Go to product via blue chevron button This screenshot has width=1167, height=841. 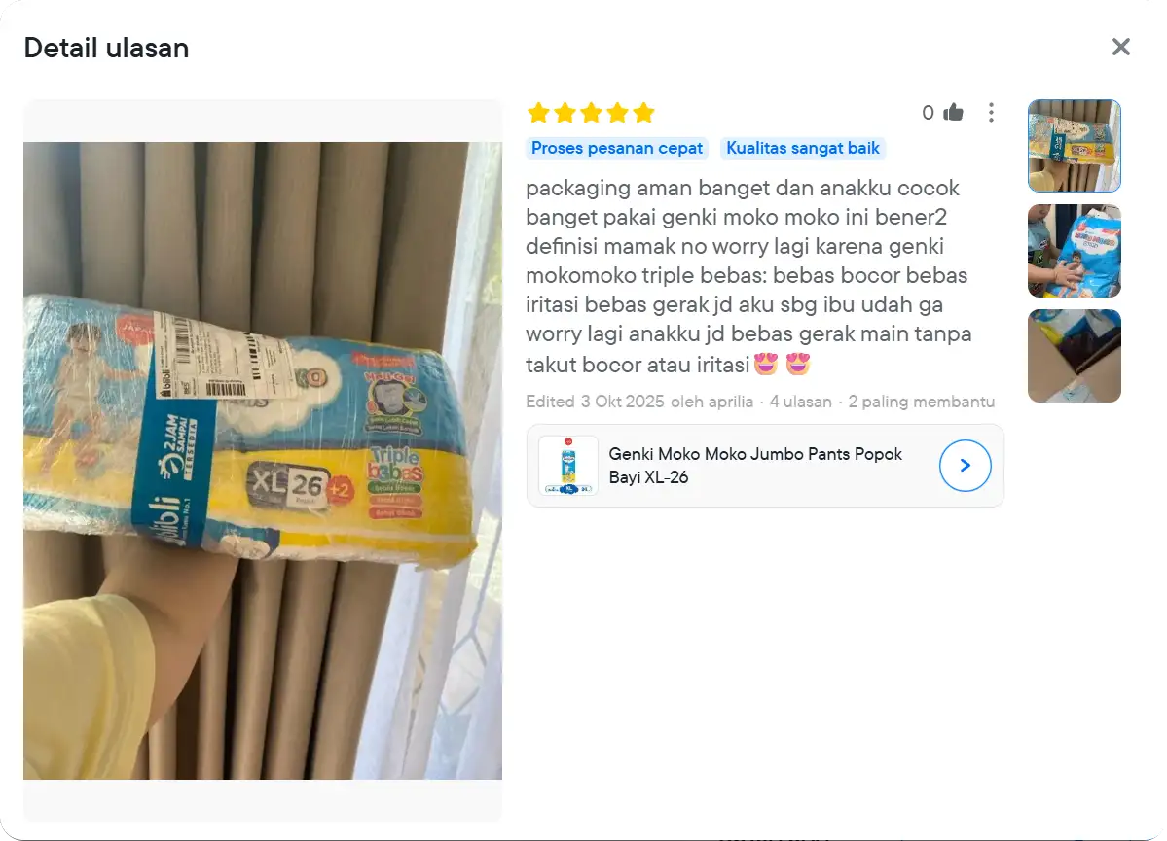coord(965,466)
